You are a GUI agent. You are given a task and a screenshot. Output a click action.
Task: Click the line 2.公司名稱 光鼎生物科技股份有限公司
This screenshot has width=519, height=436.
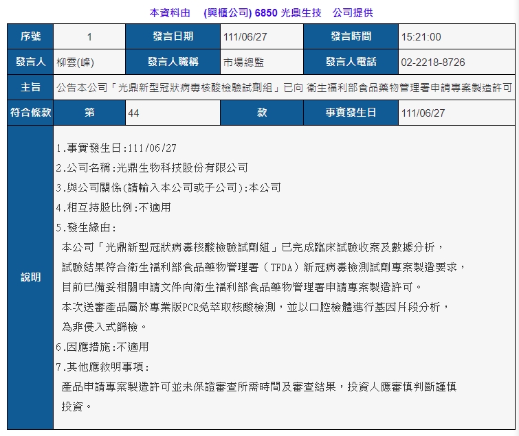pyautogui.click(x=152, y=167)
